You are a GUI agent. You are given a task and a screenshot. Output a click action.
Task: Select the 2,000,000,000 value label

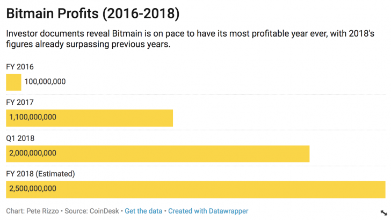tap(33, 153)
